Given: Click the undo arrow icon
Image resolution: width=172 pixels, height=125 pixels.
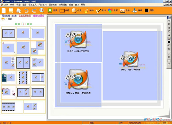Looking at the screenshot, I should tap(26, 11).
